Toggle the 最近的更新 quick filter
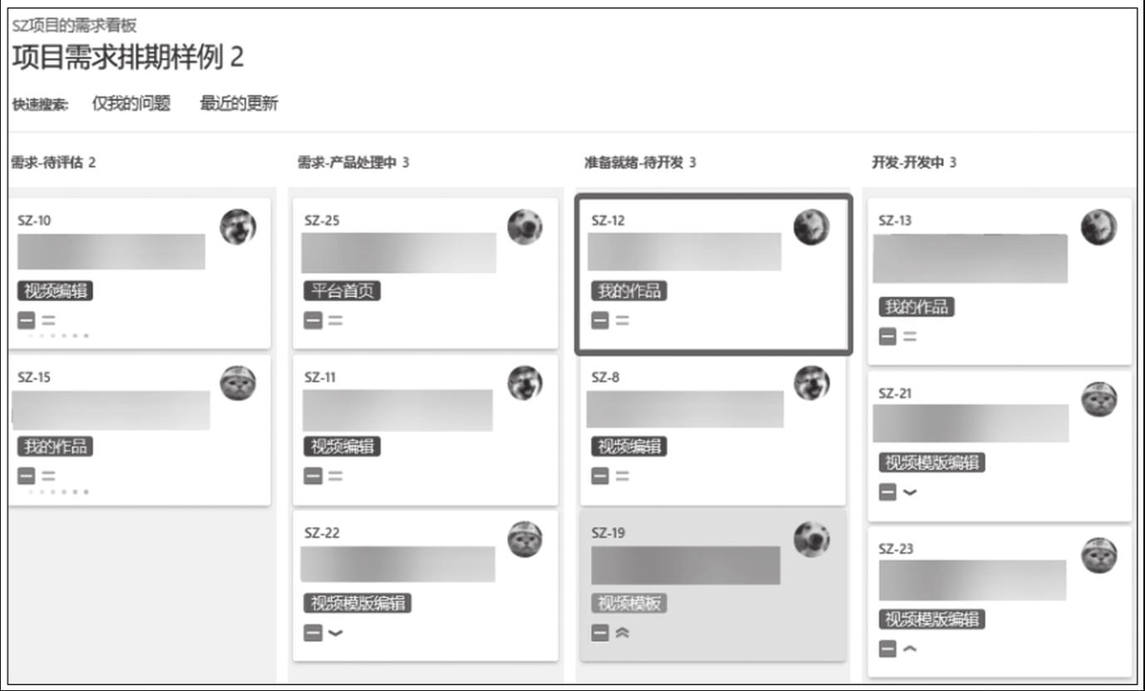The width and height of the screenshot is (1145, 691). [239, 104]
